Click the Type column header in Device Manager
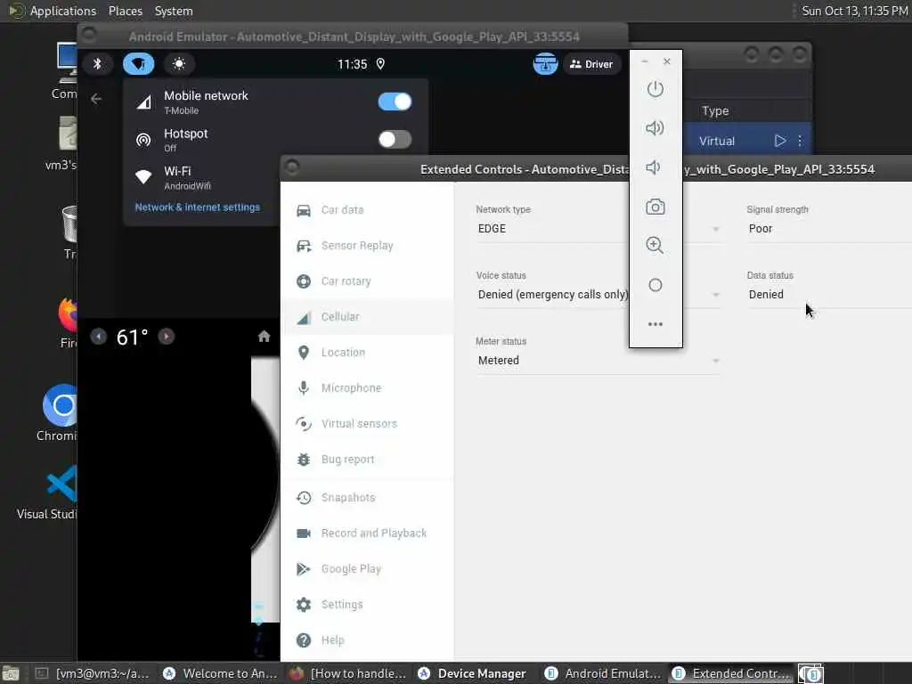Screen dimensions: 912x684 [x=715, y=111]
